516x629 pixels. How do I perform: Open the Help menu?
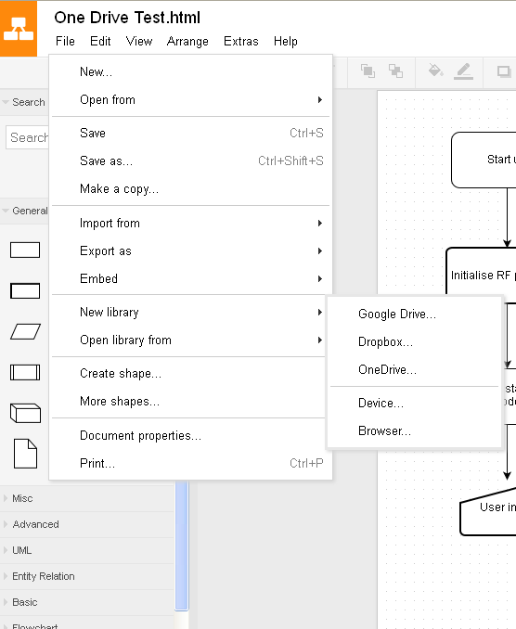click(x=285, y=41)
